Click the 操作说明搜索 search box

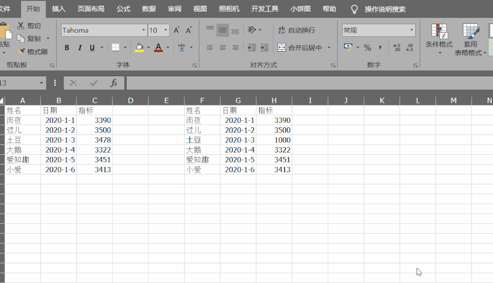[x=385, y=9]
